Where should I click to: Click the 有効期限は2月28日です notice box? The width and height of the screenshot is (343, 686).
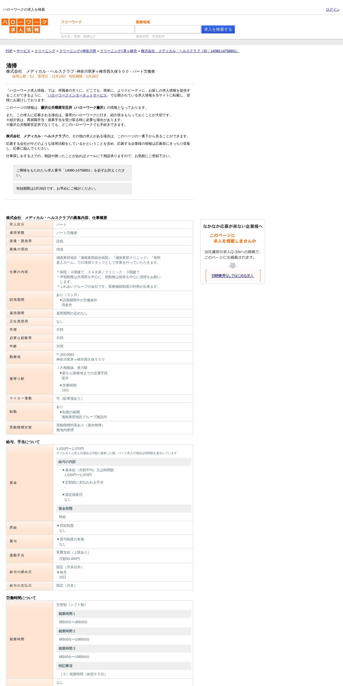(72, 189)
